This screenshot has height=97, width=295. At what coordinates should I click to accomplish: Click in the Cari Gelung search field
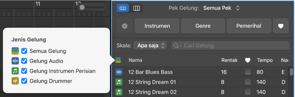tap(230, 46)
